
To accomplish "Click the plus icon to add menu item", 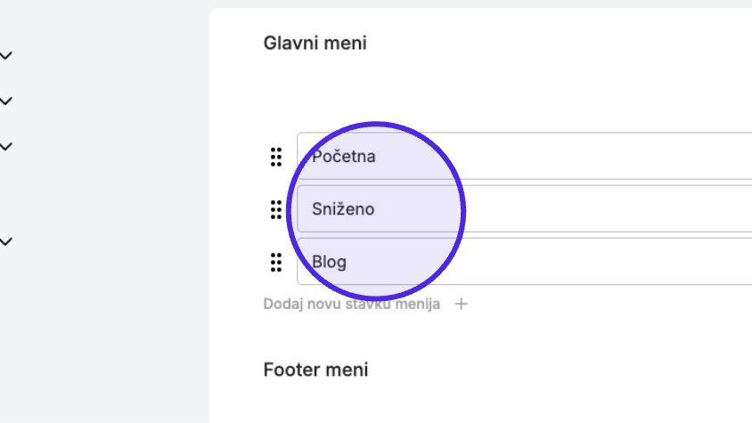I will pos(461,304).
